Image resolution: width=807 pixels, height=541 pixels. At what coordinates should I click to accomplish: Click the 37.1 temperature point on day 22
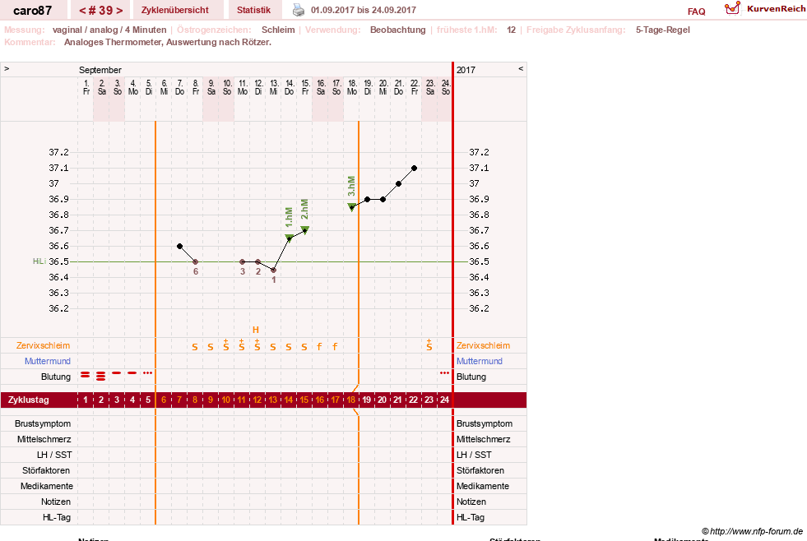coord(415,169)
